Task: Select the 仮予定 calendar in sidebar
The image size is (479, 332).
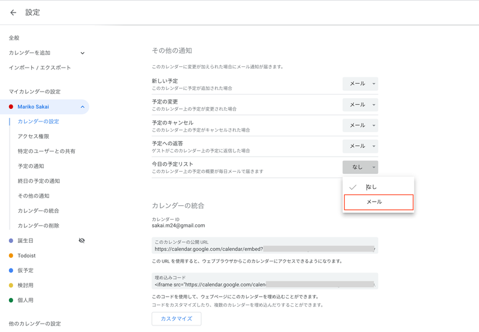Action: (x=26, y=270)
